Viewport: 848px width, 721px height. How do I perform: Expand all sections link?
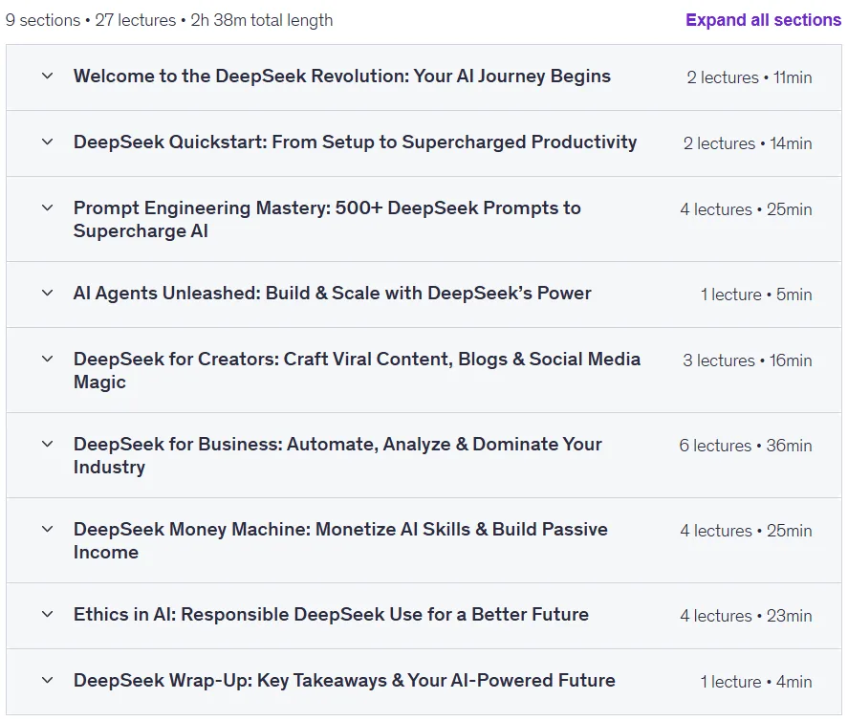click(763, 20)
